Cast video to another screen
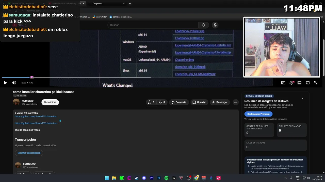The image size is (325, 182). pyautogui.click(x=307, y=83)
